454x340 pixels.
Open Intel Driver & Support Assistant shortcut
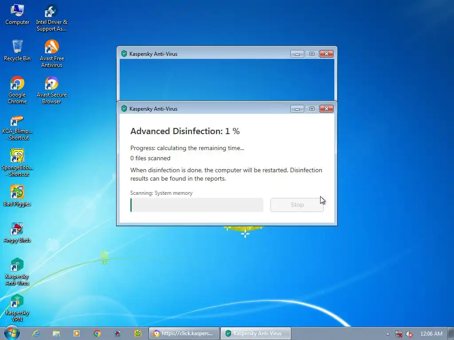(51, 18)
